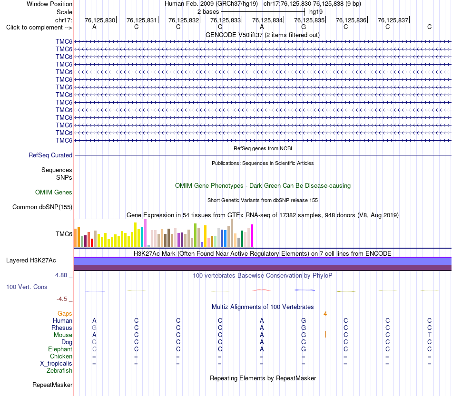The image size is (452, 396).
Task: Click the Human species label
Action: 62,320
